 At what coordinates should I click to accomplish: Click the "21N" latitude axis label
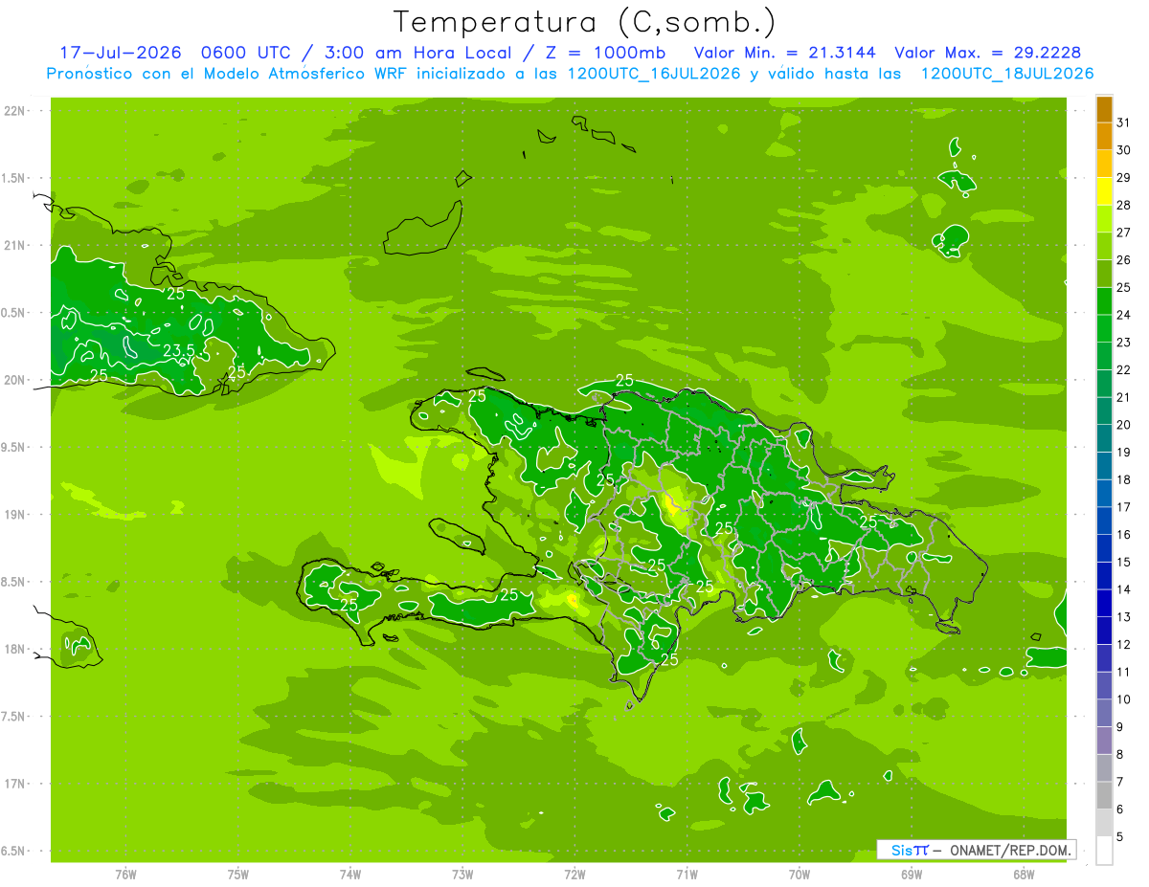pyautogui.click(x=15, y=245)
